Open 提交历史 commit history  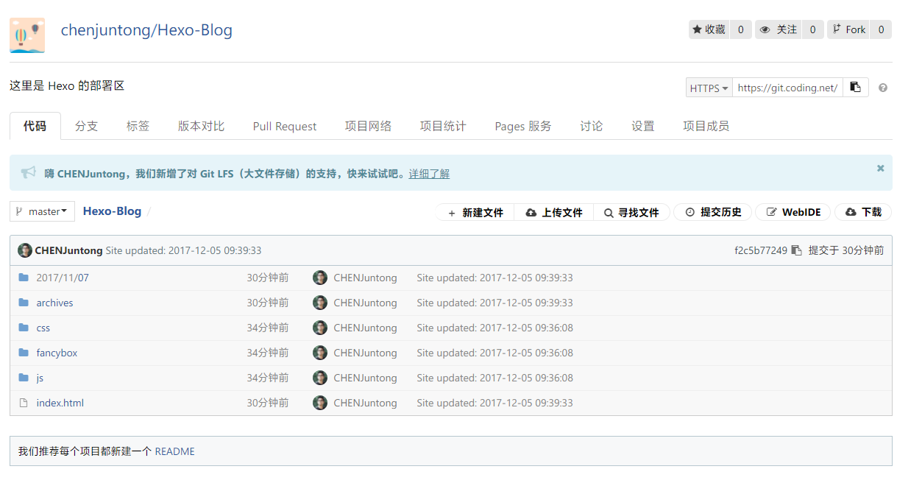click(712, 212)
